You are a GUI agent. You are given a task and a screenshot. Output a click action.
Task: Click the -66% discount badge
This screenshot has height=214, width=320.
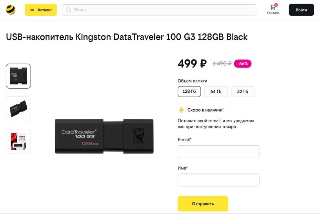click(x=243, y=64)
